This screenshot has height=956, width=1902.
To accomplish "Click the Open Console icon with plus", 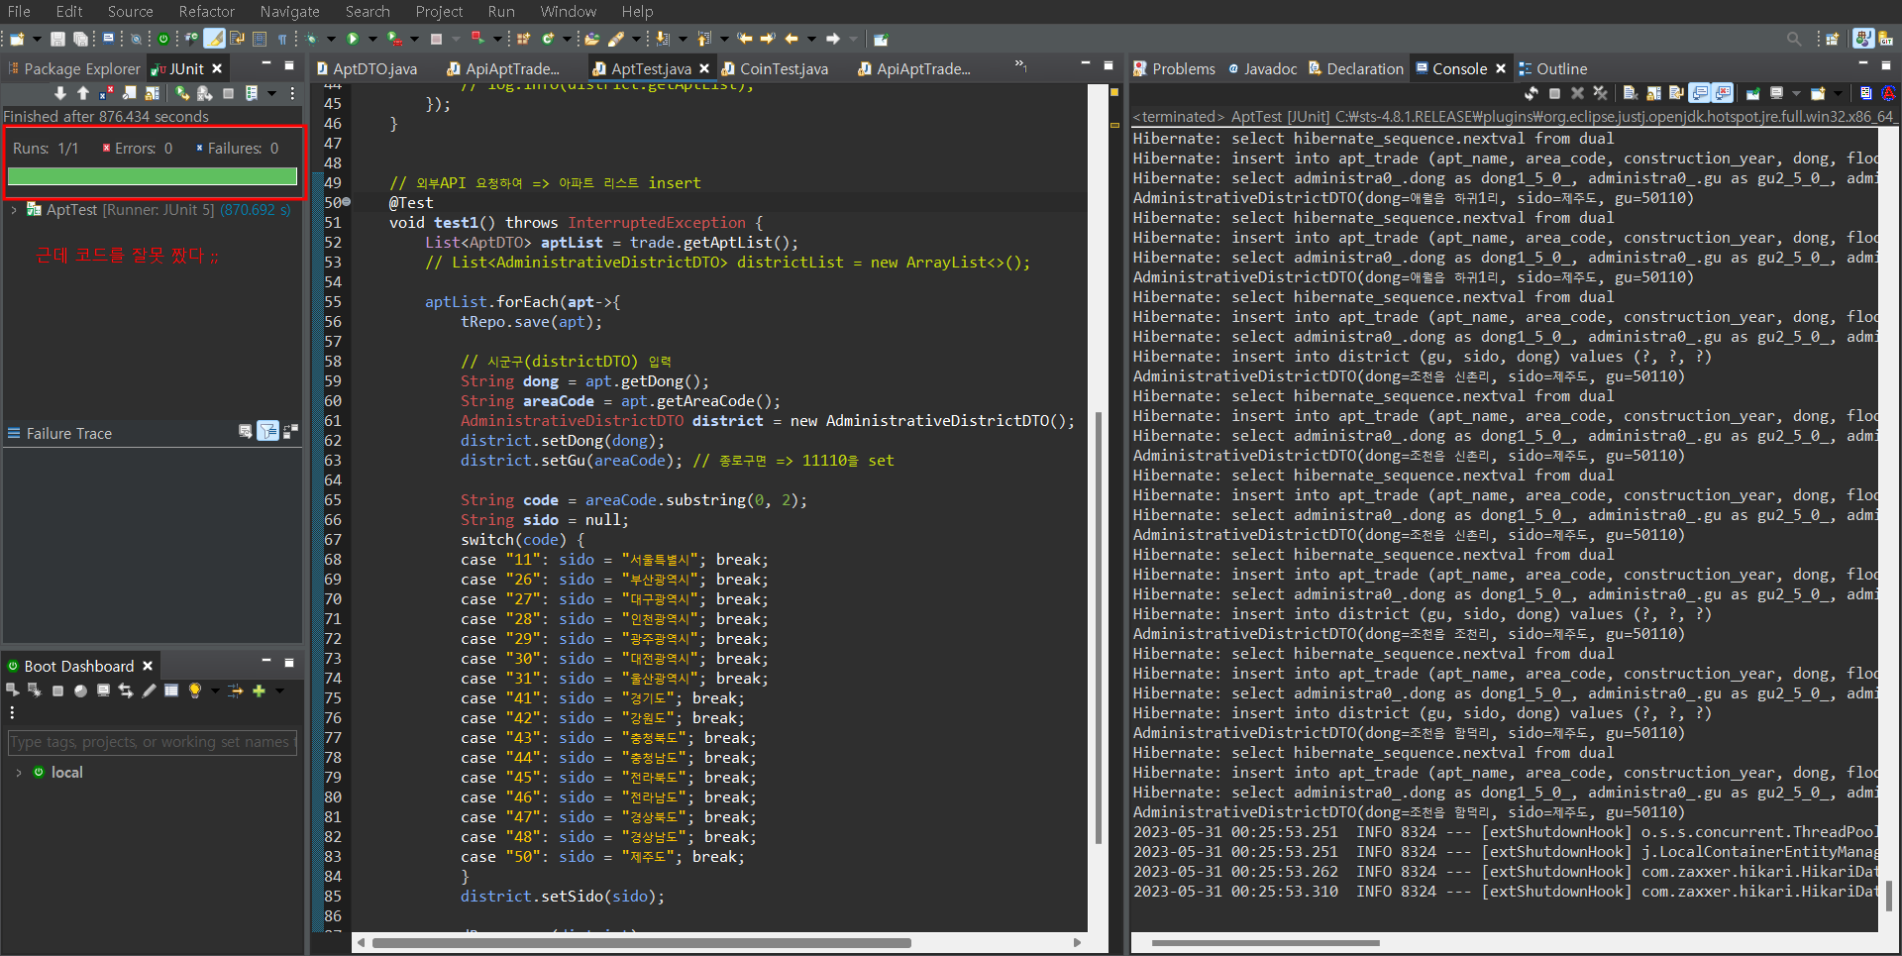I will (x=1818, y=93).
